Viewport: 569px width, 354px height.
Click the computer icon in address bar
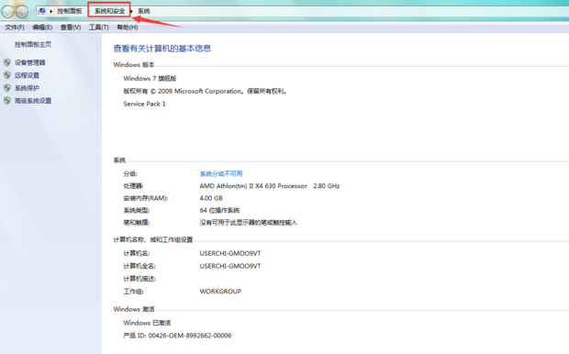coord(42,11)
